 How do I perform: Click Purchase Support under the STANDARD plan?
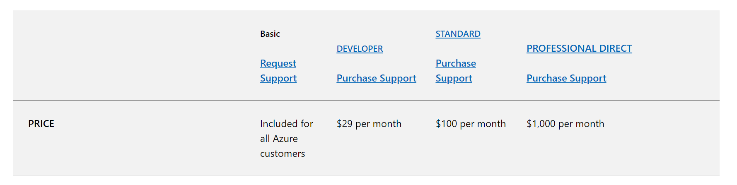(x=456, y=71)
